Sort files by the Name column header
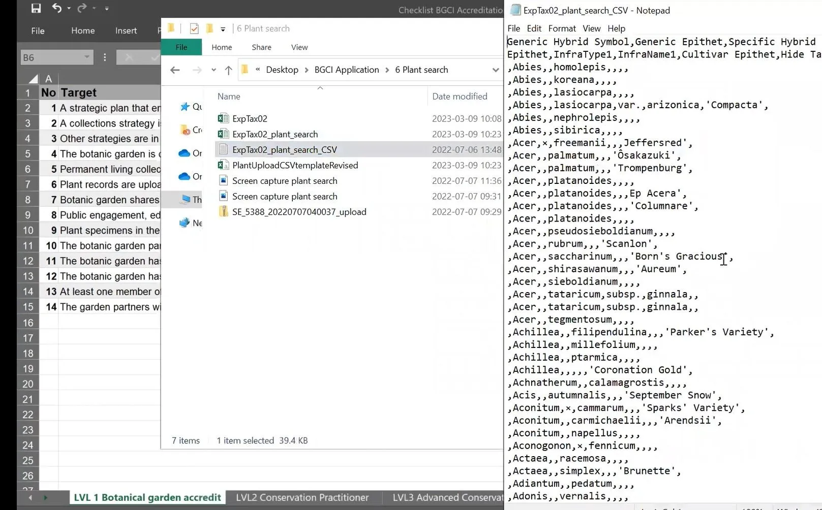The height and width of the screenshot is (510, 822). click(229, 97)
